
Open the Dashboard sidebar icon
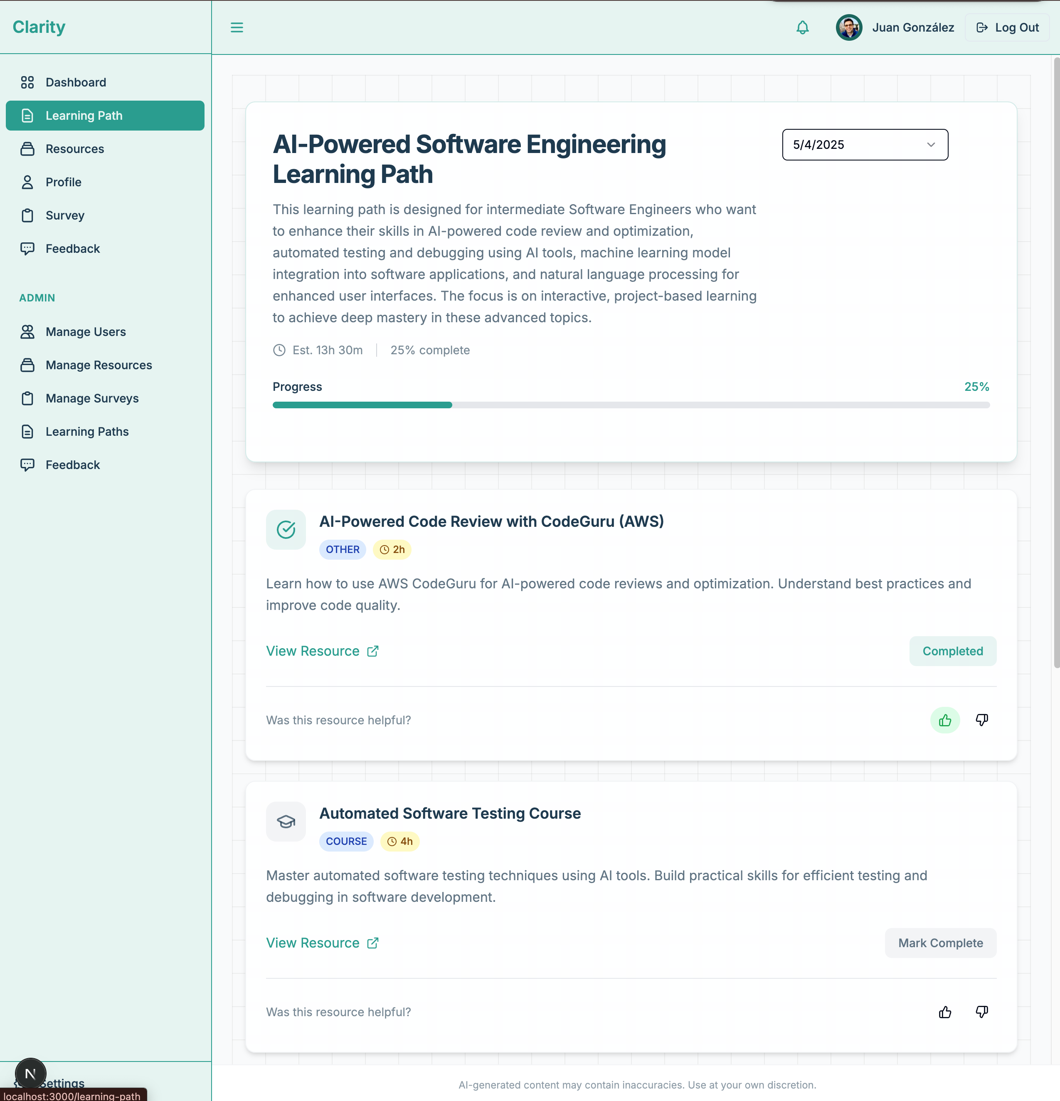pos(28,82)
